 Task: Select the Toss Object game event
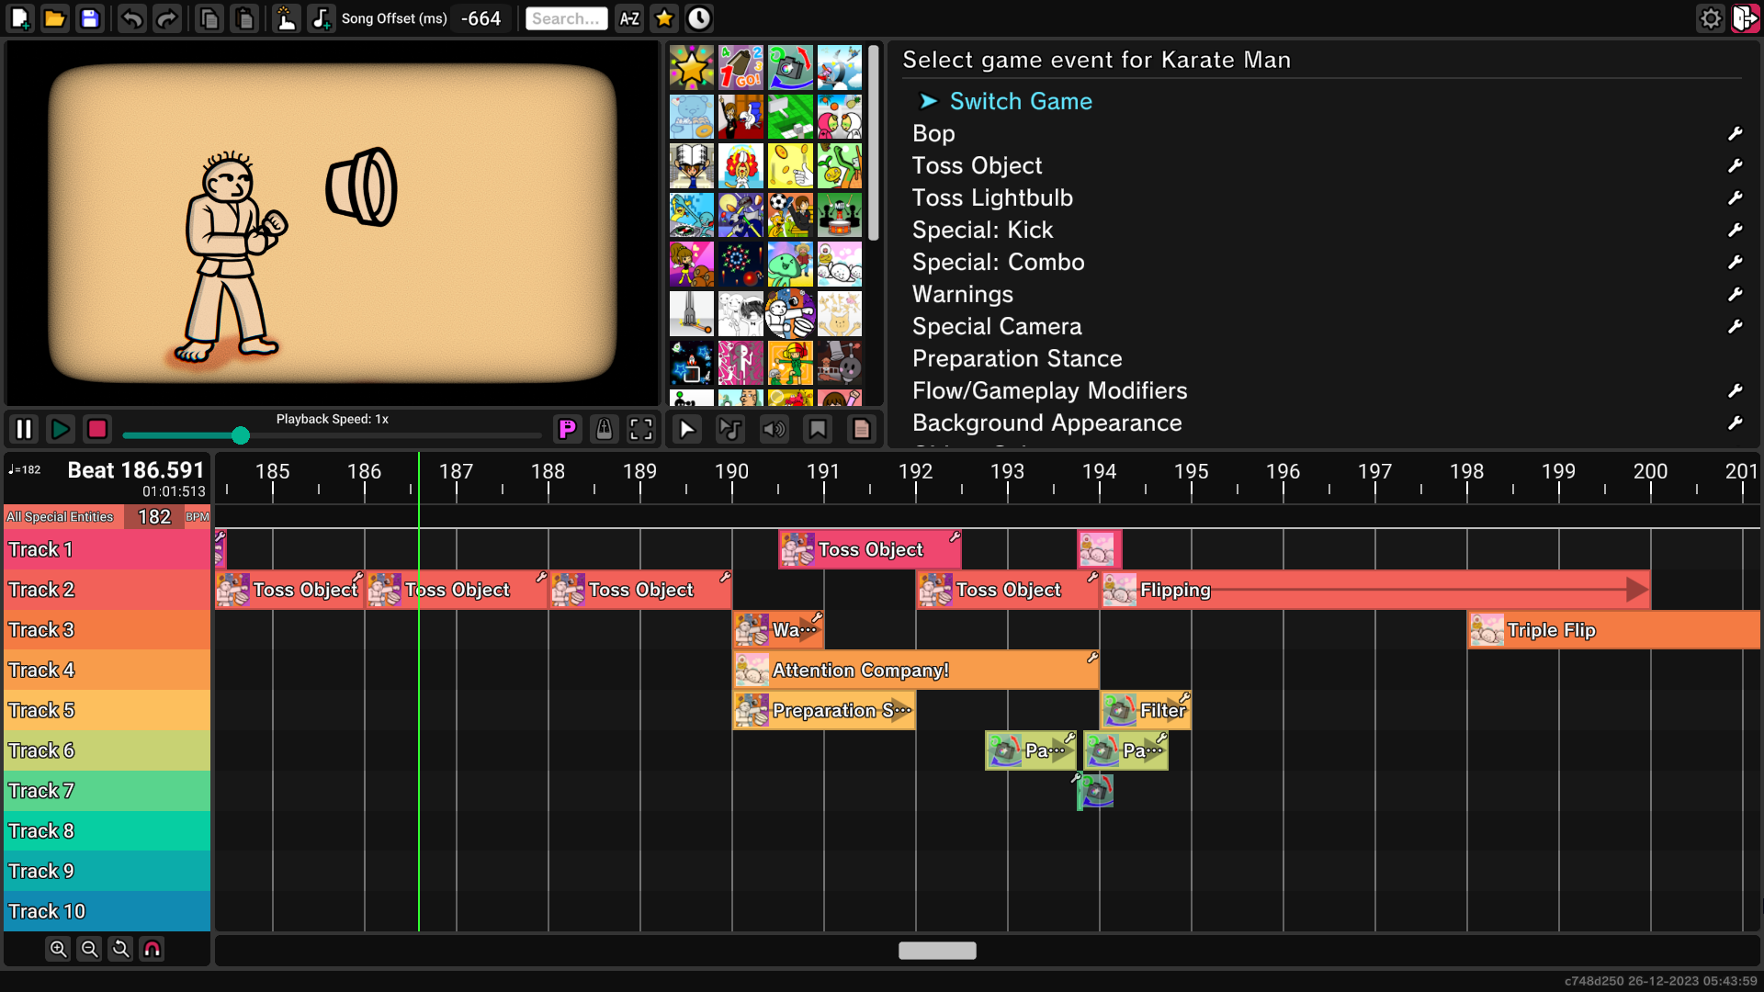coord(978,166)
